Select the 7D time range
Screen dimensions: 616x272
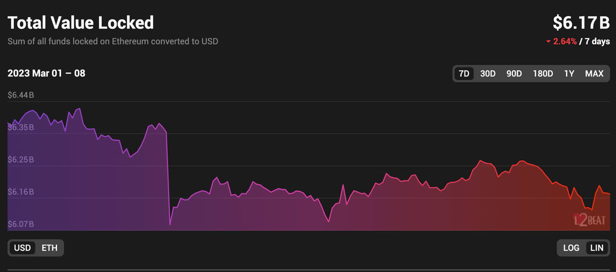click(464, 73)
